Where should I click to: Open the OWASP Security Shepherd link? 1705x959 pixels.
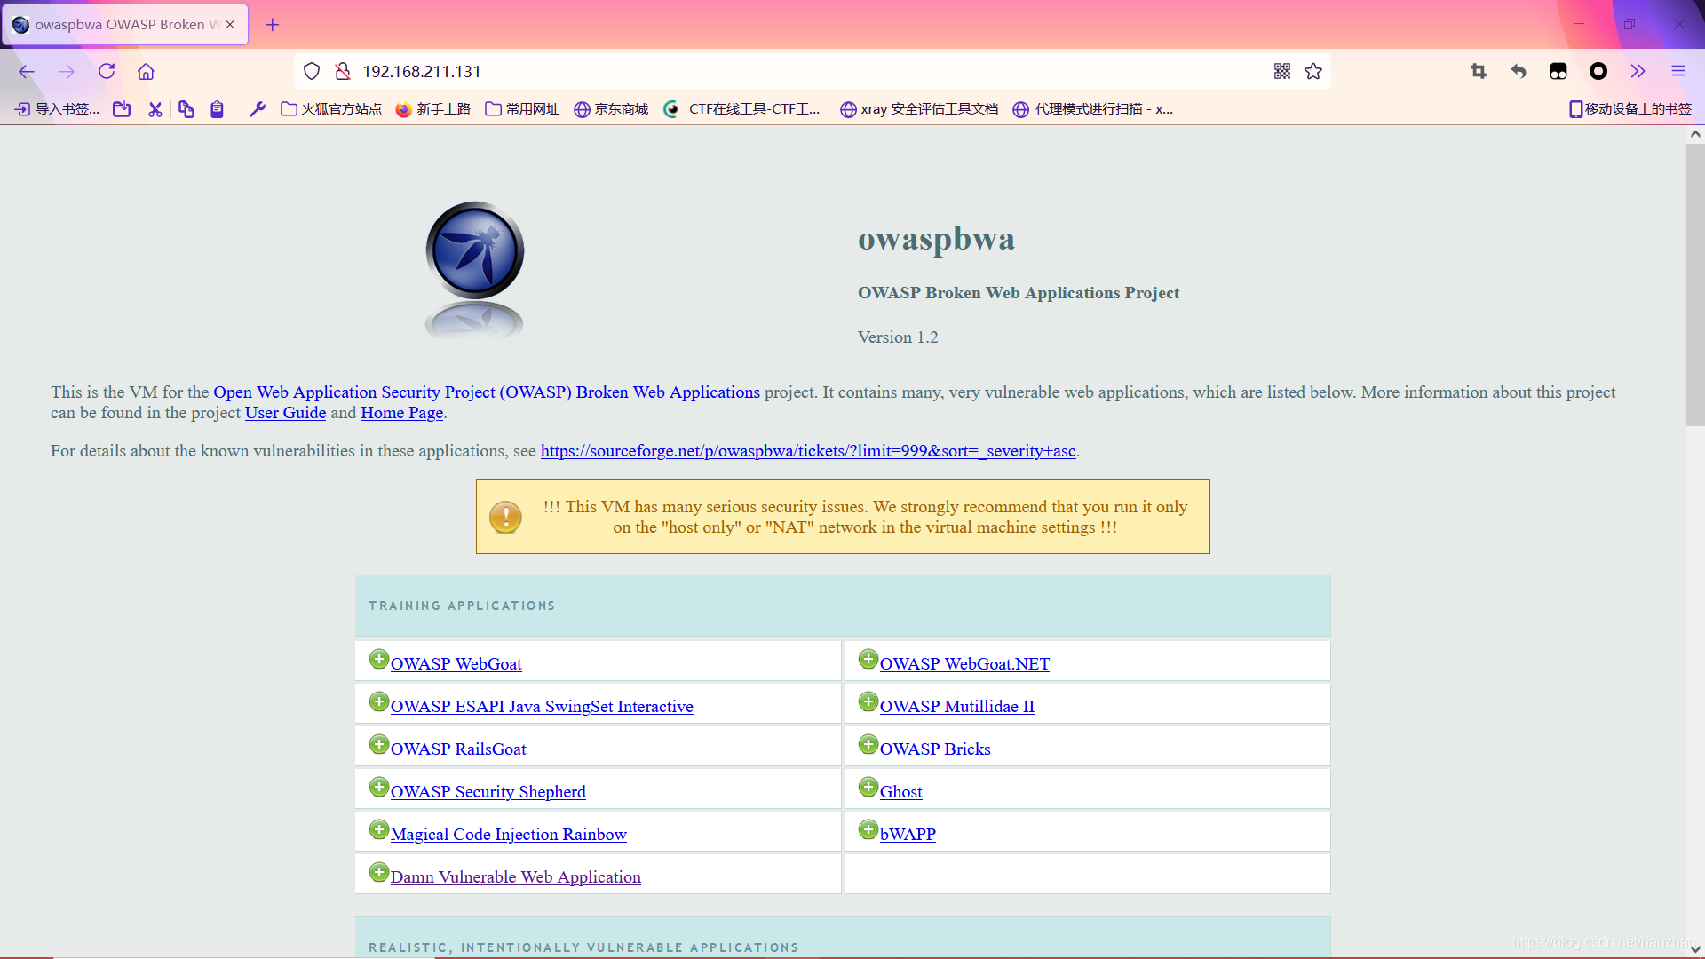[488, 791]
